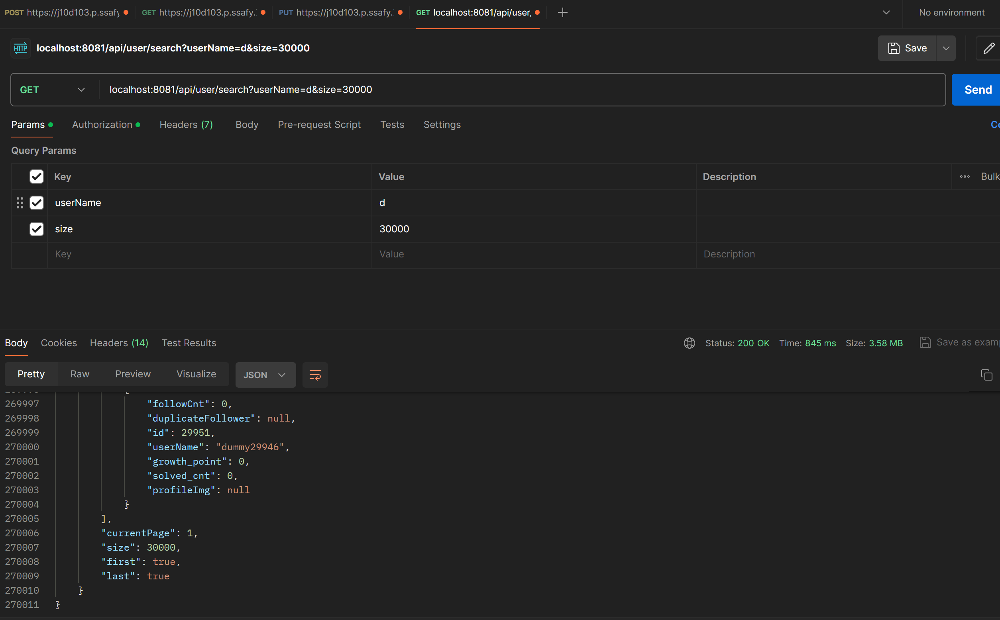Open the three-dots column options icon
The width and height of the screenshot is (1000, 620).
(965, 177)
